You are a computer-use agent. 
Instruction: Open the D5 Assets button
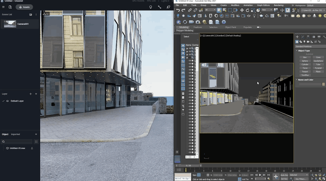tap(24, 7)
